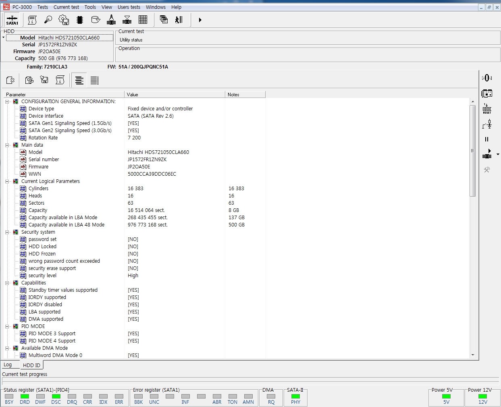Viewport: 501px width, 407px height.
Task: Click the circuit board icon on right sidebar
Action: [487, 93]
